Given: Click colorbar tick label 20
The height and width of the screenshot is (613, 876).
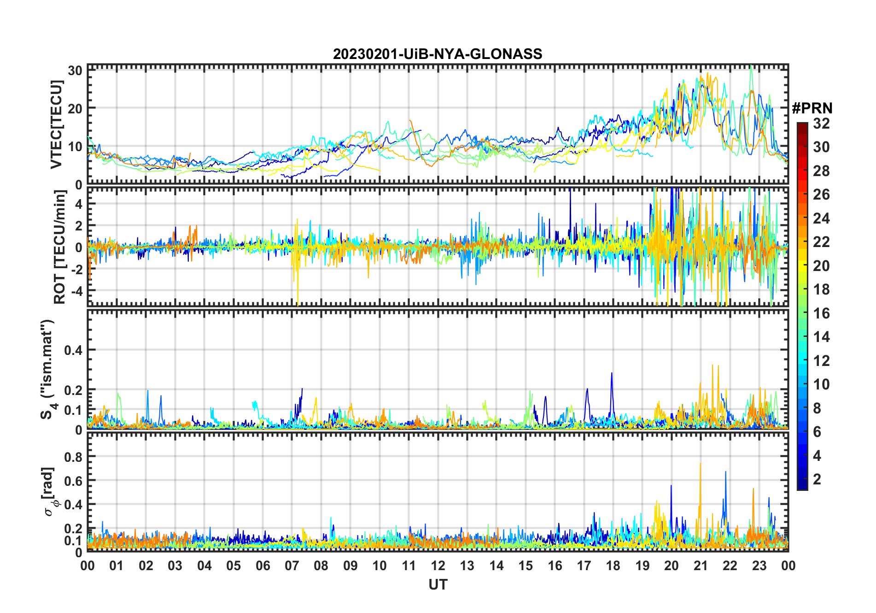Looking at the screenshot, I should point(821,266).
